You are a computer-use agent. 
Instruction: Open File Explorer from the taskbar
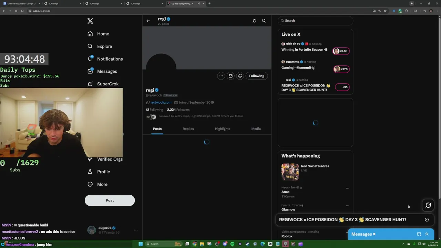[x=202, y=244]
